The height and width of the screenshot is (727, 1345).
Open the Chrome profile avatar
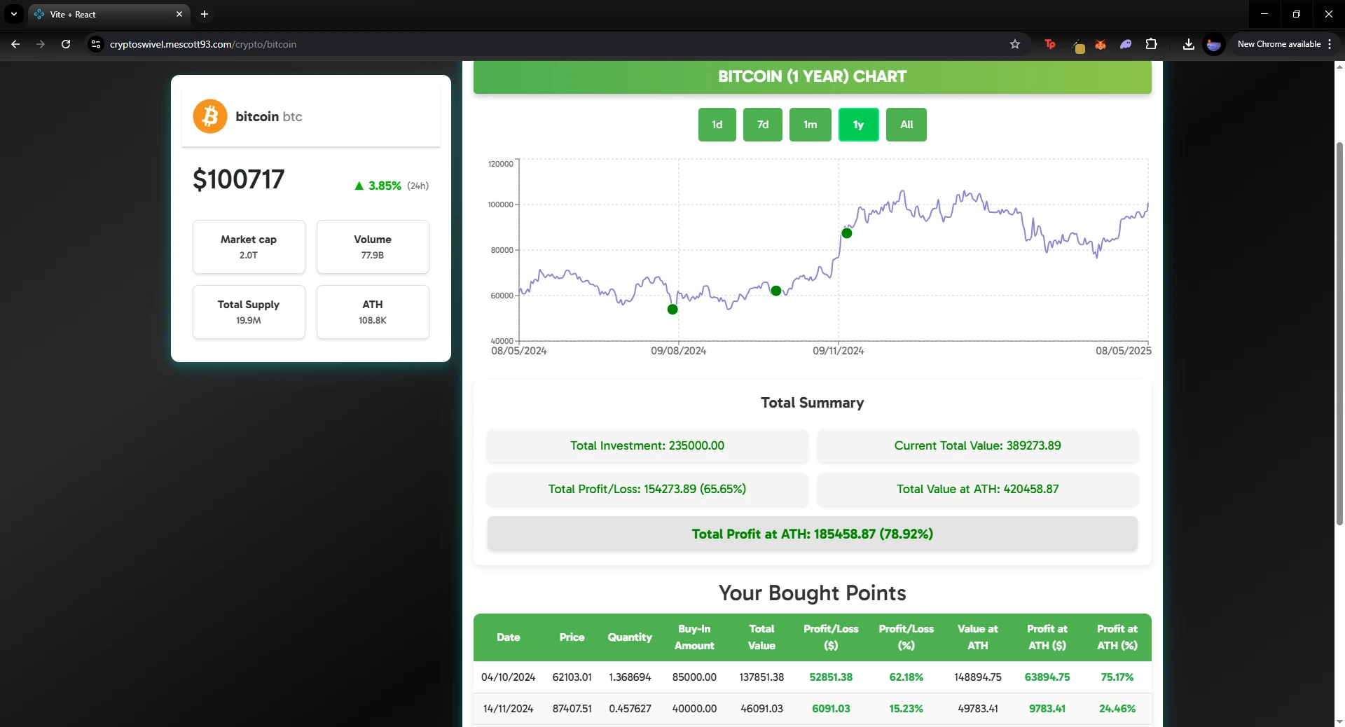point(1214,44)
